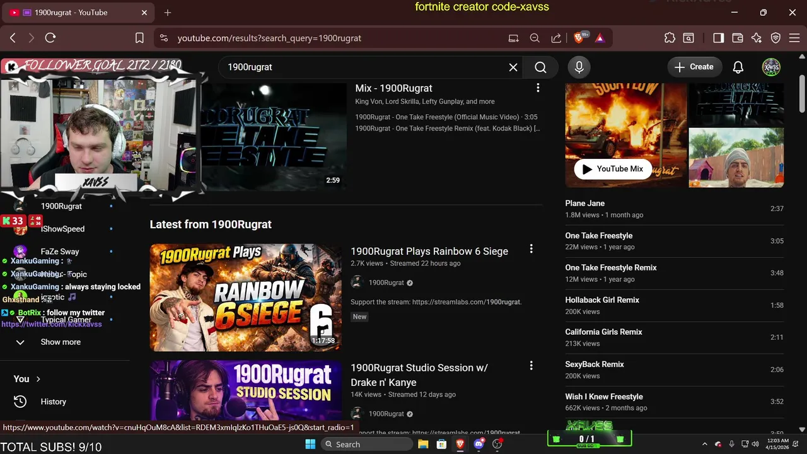Image resolution: width=807 pixels, height=454 pixels.
Task: Open the streamlabs.com/1900rugrat link text
Action: pyautogui.click(x=467, y=302)
